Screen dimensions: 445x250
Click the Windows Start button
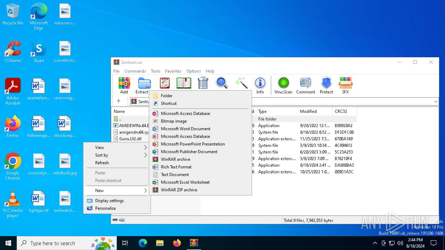click(8, 243)
